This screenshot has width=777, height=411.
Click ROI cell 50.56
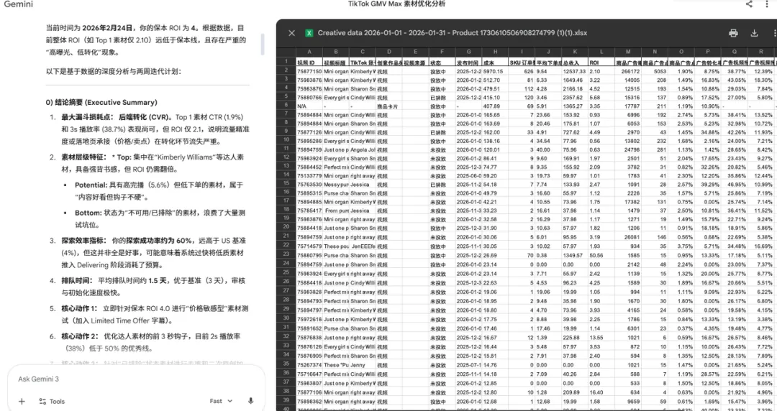point(601,256)
